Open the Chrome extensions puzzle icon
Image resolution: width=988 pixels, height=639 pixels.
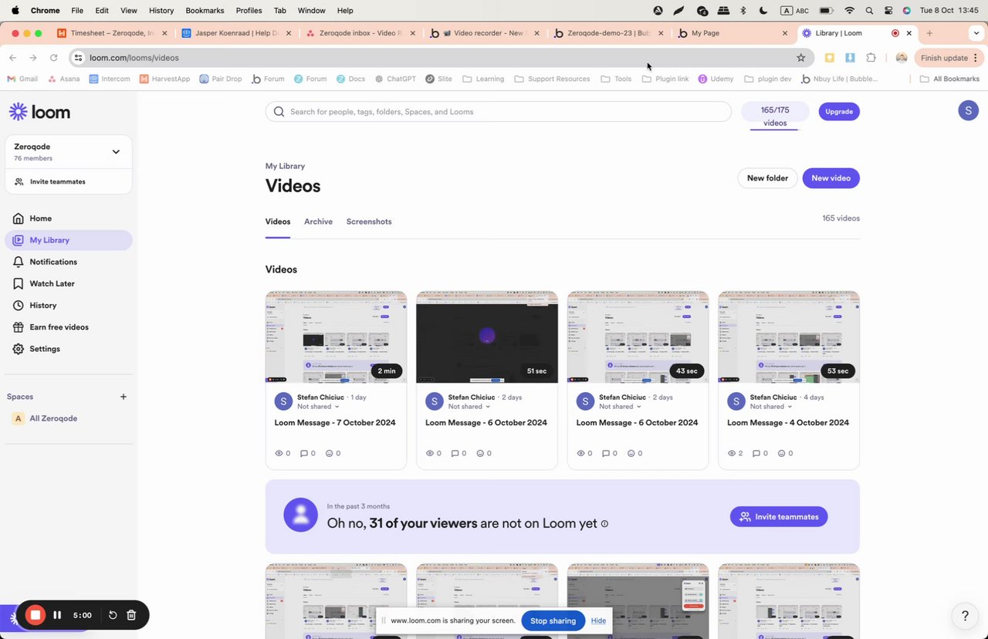click(871, 58)
